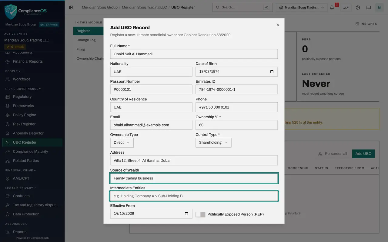Switch language to Arabic
The width and height of the screenshot is (388, 242).
(346, 8)
